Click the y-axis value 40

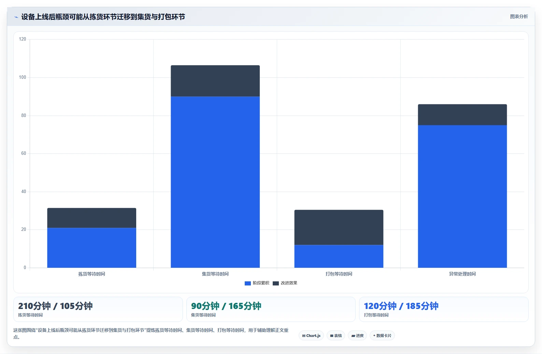[x=24, y=192]
